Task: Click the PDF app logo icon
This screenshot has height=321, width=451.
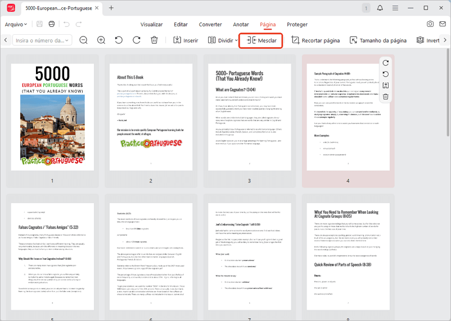Action: pyautogui.click(x=11, y=8)
